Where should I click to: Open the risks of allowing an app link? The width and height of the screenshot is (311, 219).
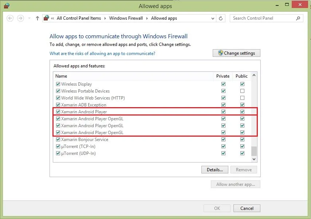point(102,54)
